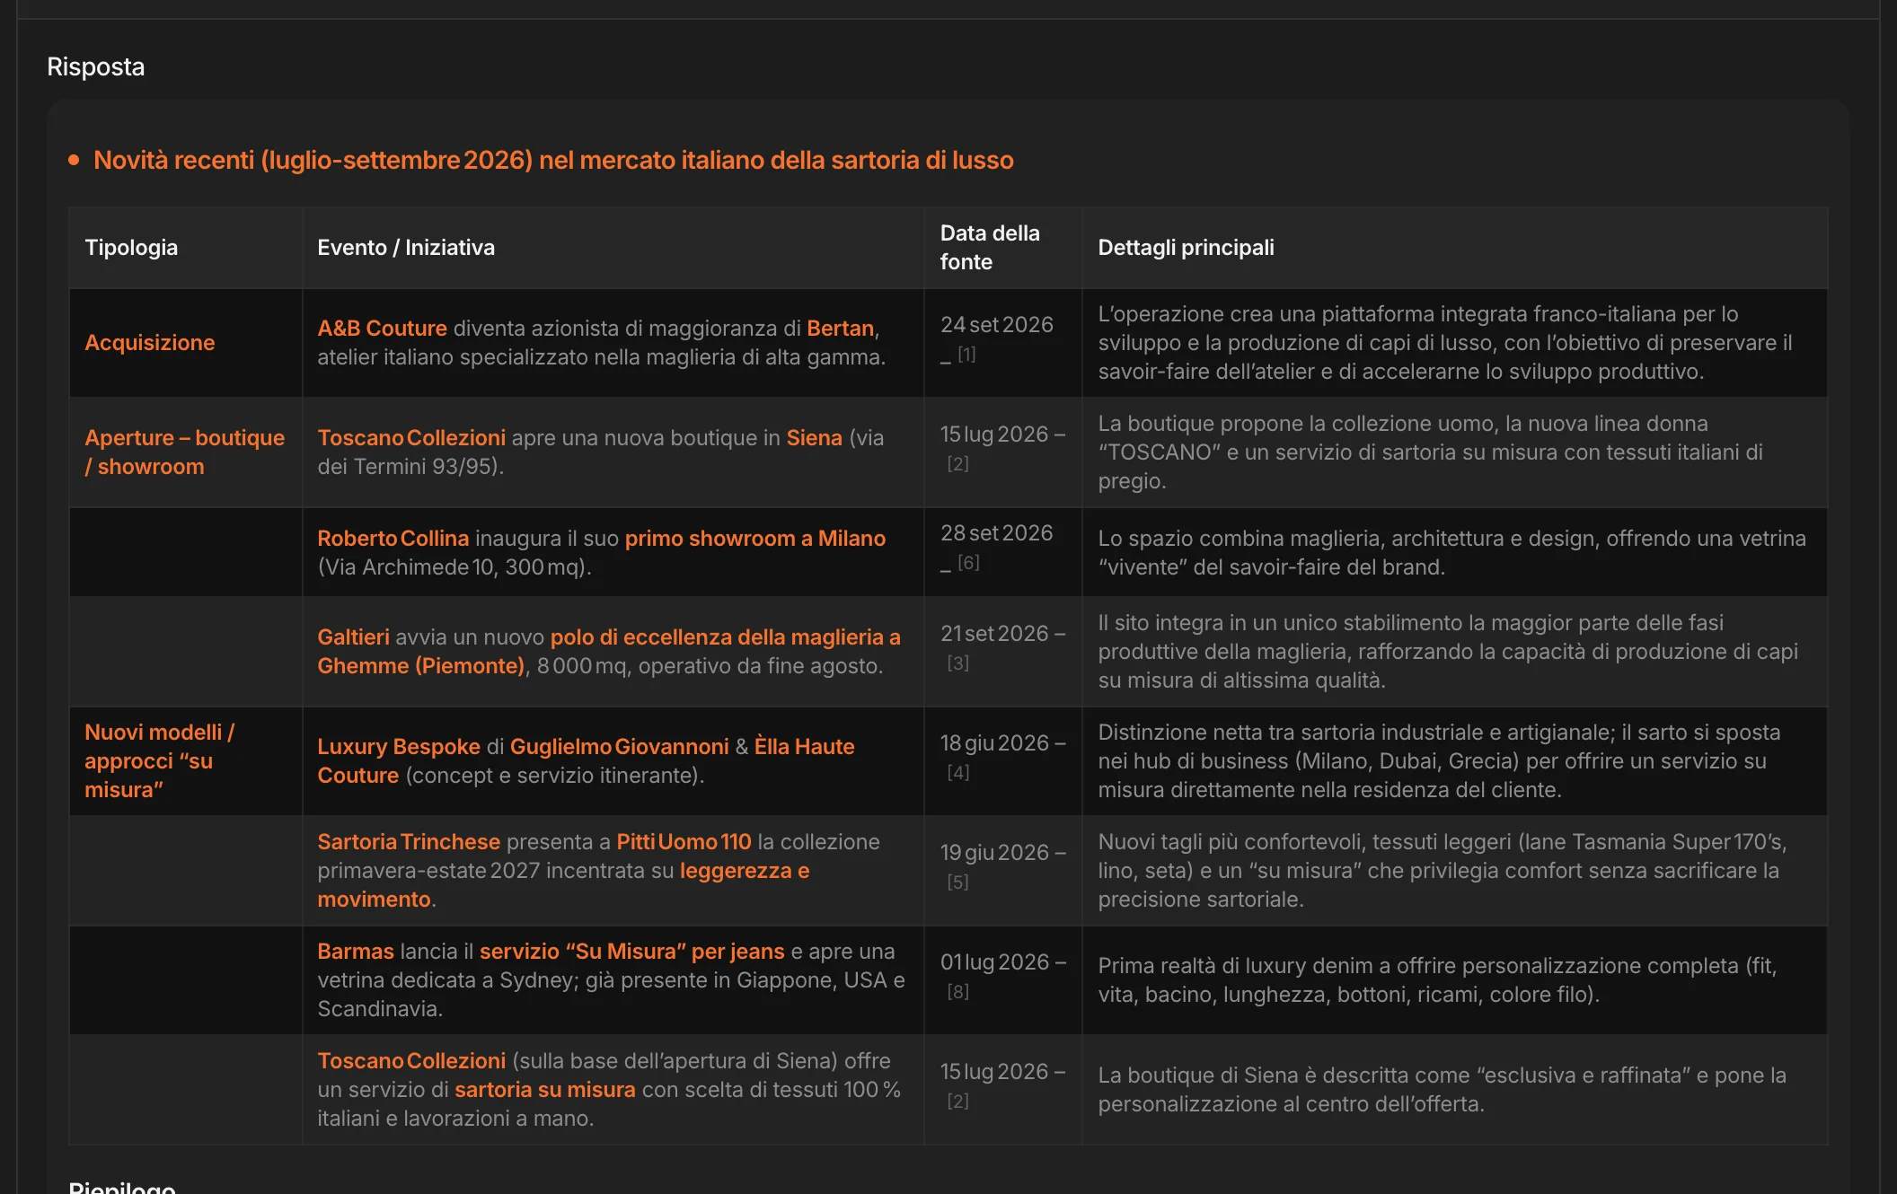Open citation [5] for Sartoria Trinchese row
This screenshot has height=1194, width=1897.
point(957,882)
